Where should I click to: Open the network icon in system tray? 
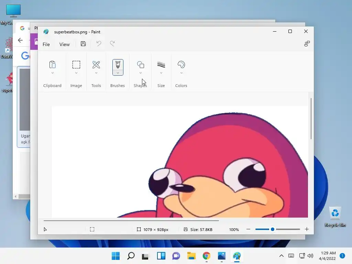(x=302, y=256)
